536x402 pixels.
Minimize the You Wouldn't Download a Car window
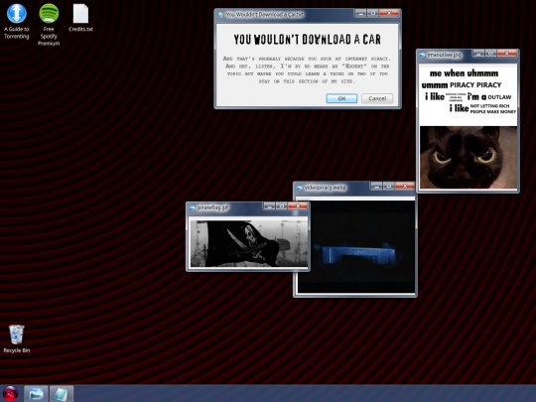click(360, 13)
